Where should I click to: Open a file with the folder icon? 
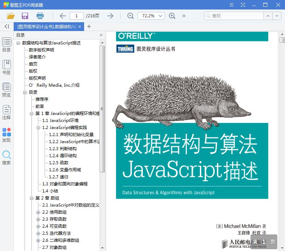click(x=11, y=16)
